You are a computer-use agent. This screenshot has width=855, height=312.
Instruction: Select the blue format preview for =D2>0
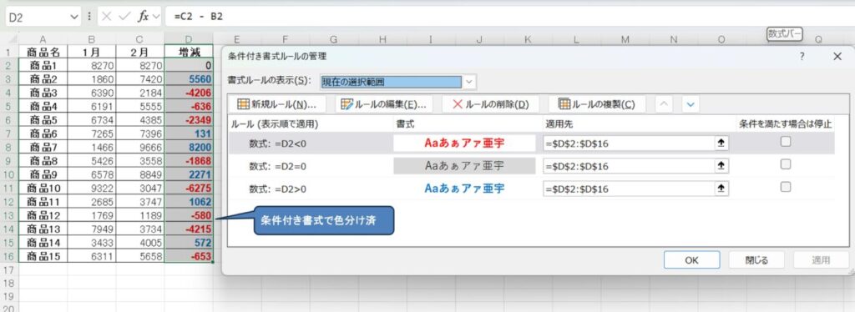[x=464, y=189]
